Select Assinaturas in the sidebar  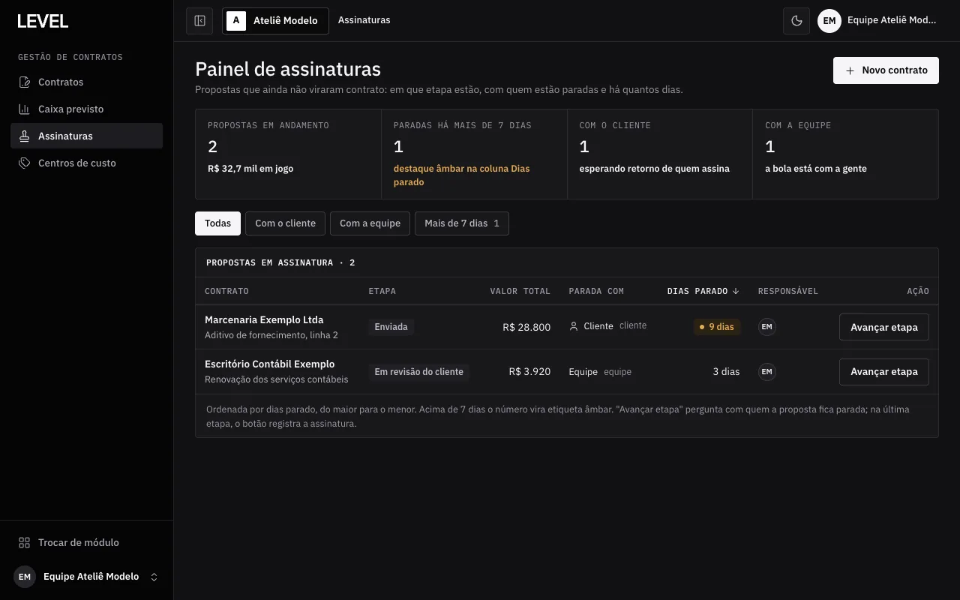(x=86, y=136)
